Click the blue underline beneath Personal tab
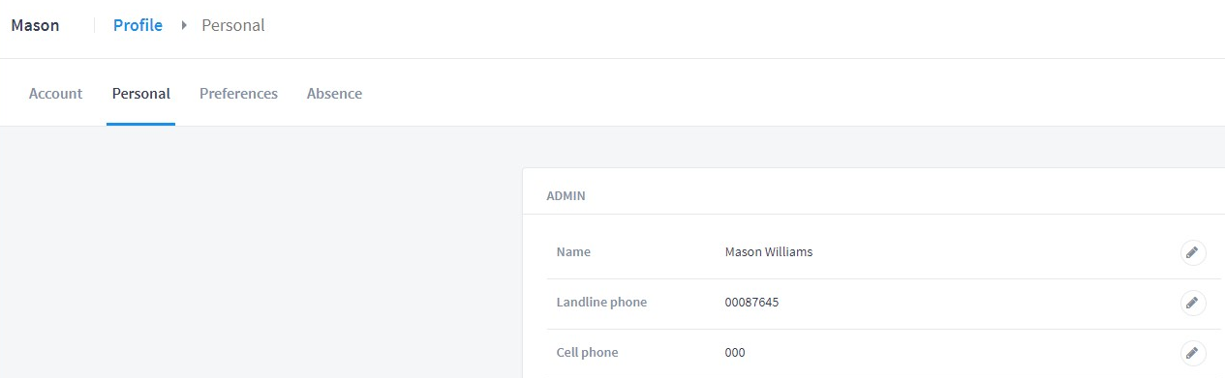Viewport: 1225px width, 378px height. click(141, 124)
